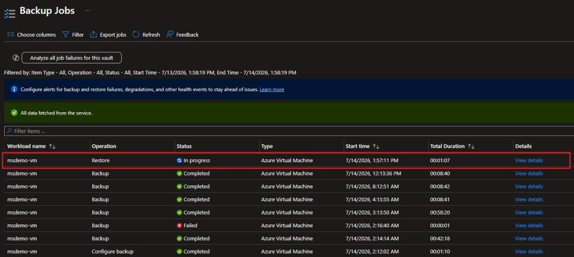Image resolution: width=574 pixels, height=257 pixels.
Task: Open Choose columns
Action: 32,35
